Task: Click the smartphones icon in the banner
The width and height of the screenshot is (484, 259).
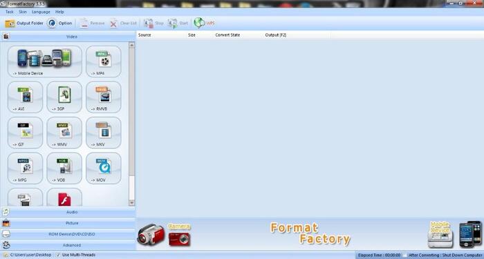Action: (470, 234)
